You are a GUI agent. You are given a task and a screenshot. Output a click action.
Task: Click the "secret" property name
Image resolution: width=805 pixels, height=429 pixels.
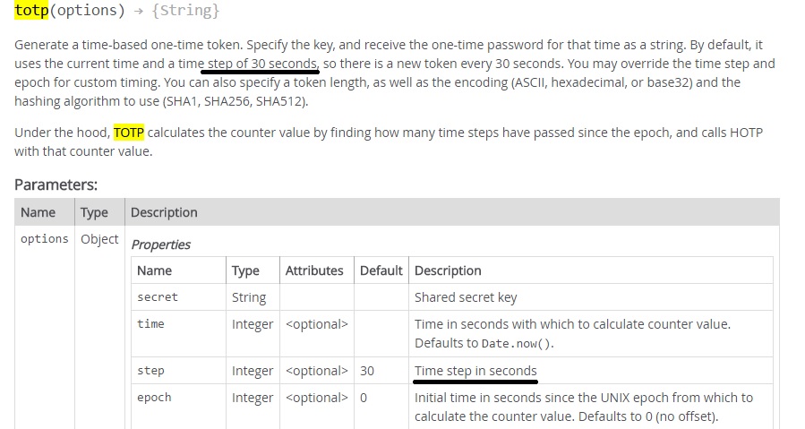click(158, 297)
